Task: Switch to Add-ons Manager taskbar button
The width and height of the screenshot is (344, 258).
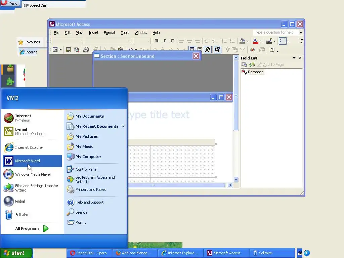Action: (134, 253)
